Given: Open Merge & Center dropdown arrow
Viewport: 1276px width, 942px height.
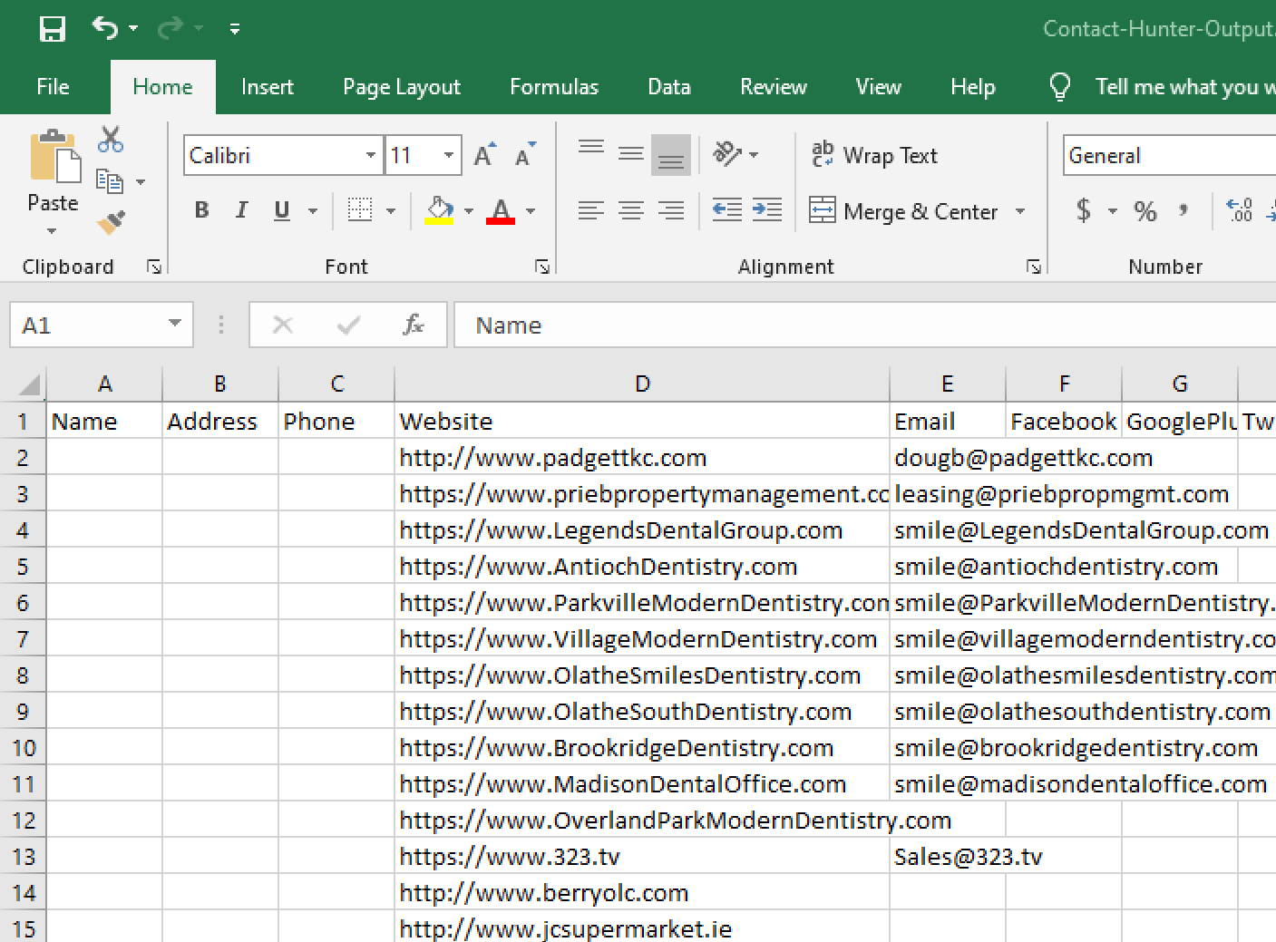Looking at the screenshot, I should pyautogui.click(x=1020, y=211).
